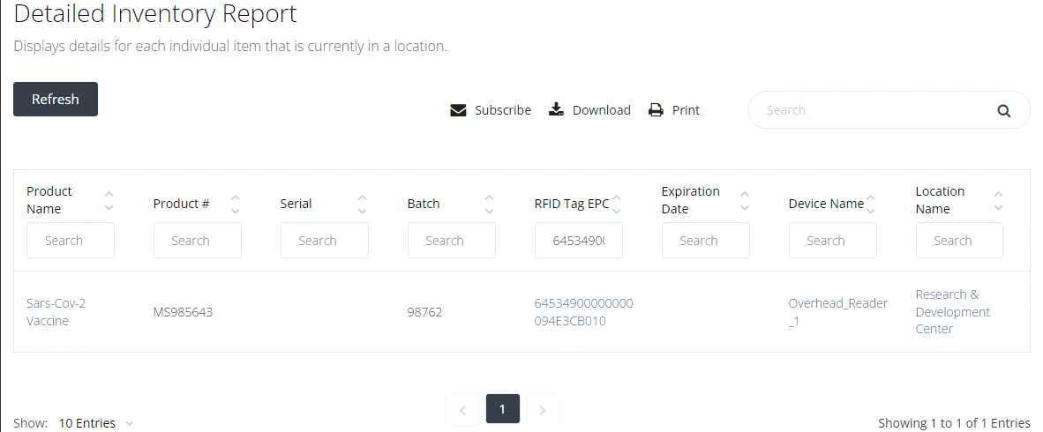Screen dimensions: 1043x432
Task: Go to next page arrow
Action: coord(543,410)
